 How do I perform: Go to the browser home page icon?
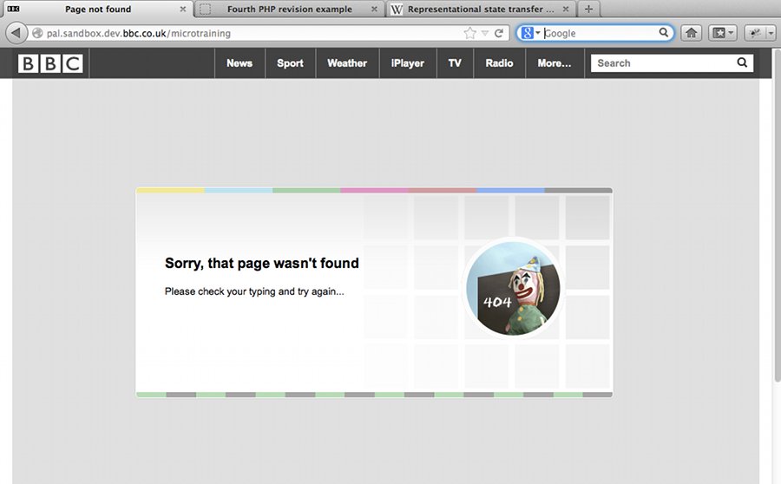point(691,33)
